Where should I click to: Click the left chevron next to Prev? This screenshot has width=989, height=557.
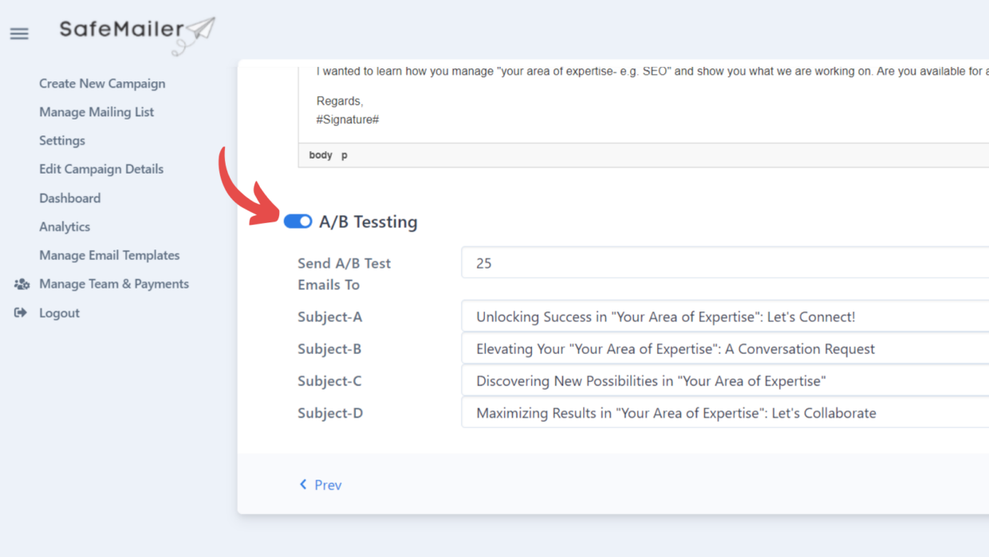click(x=303, y=484)
